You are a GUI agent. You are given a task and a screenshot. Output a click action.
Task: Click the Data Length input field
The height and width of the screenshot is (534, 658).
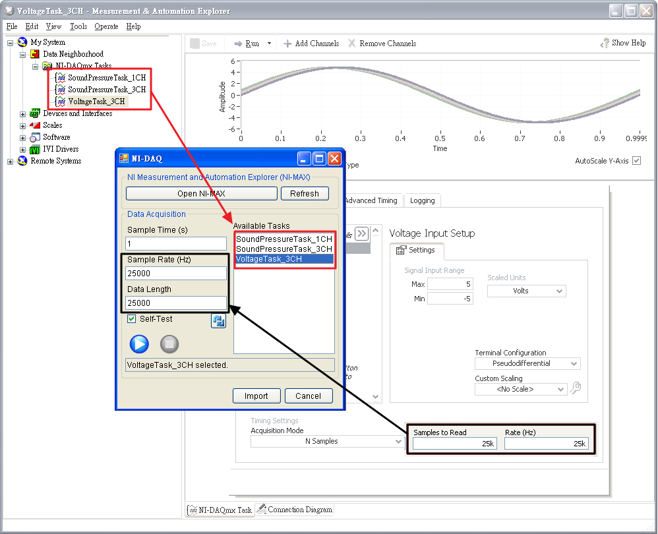176,303
